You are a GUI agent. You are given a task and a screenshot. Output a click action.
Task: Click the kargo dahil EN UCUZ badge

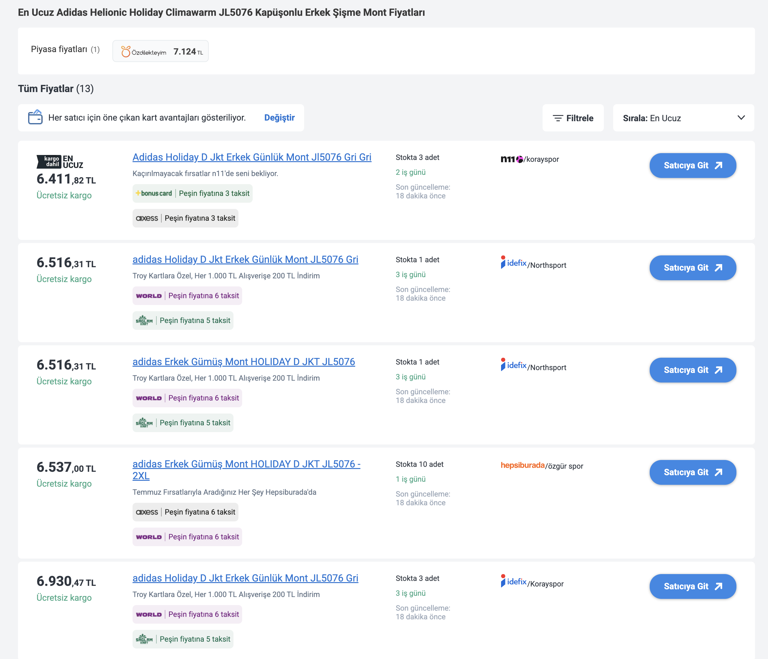(x=60, y=162)
